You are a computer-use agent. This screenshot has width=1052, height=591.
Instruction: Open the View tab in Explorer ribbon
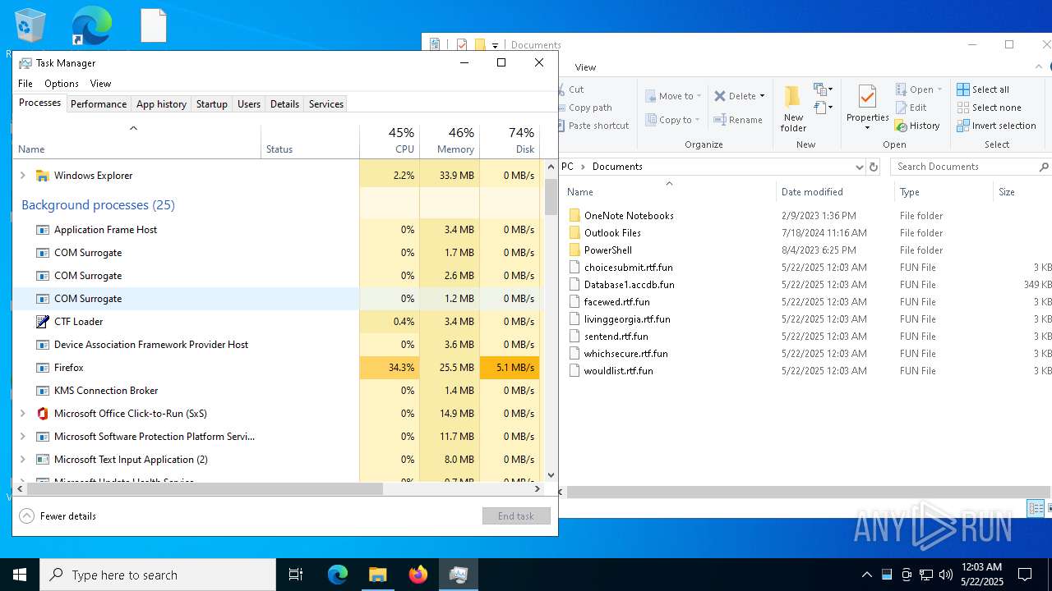586,67
